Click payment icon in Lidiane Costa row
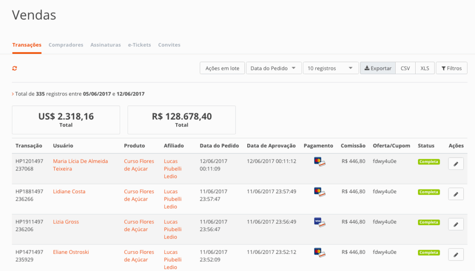This screenshot has width=475, height=271. tap(319, 192)
